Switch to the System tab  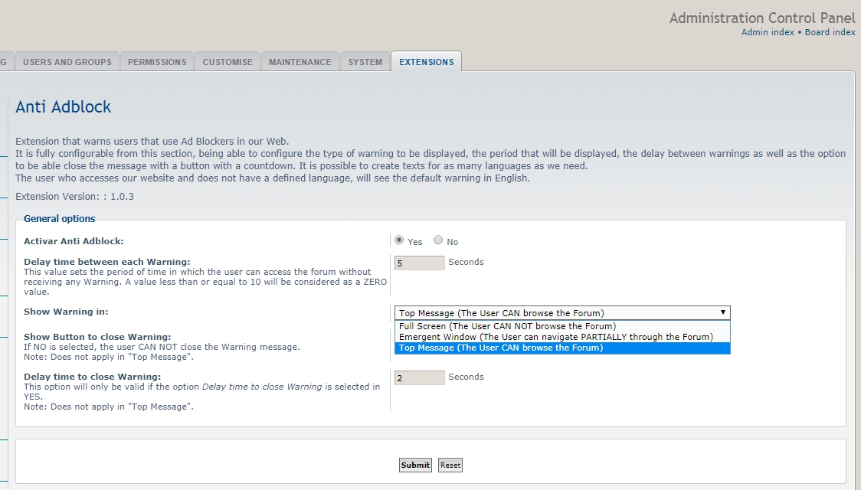pos(365,62)
